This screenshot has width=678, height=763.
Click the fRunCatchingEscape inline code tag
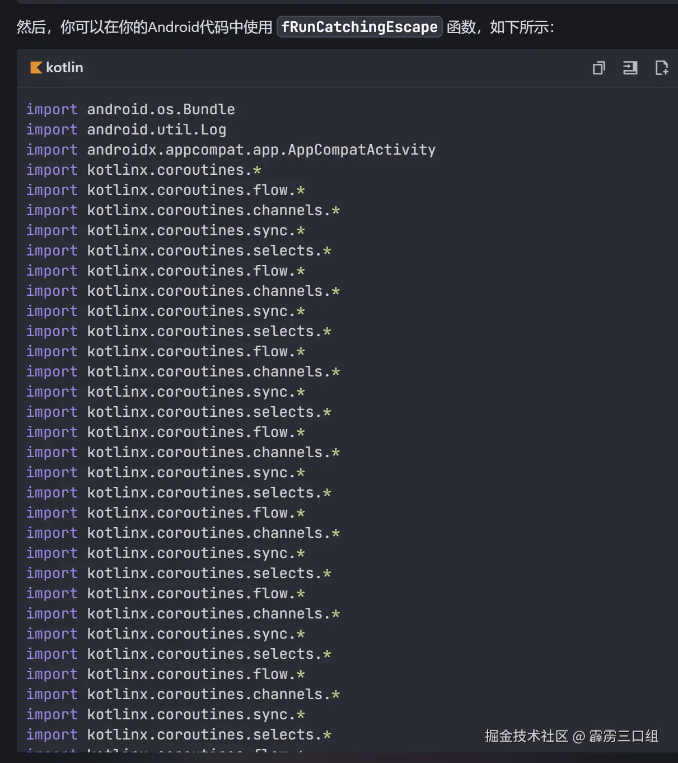point(359,27)
